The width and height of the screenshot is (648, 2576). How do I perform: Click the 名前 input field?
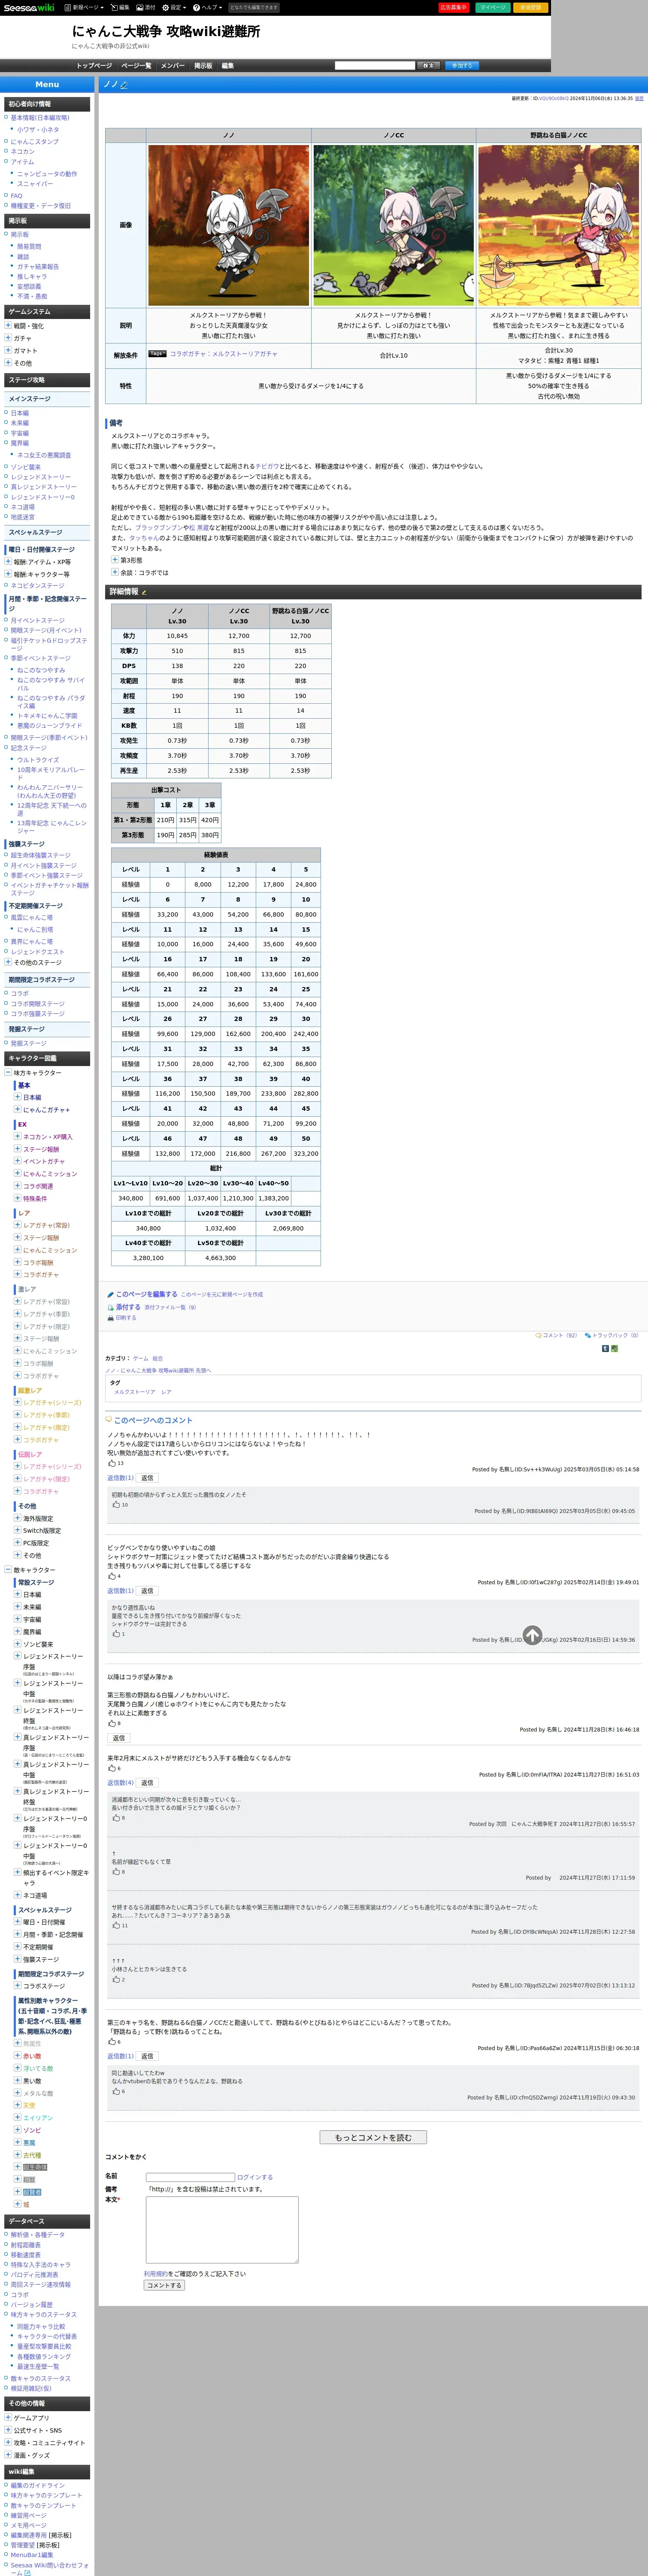(190, 2177)
